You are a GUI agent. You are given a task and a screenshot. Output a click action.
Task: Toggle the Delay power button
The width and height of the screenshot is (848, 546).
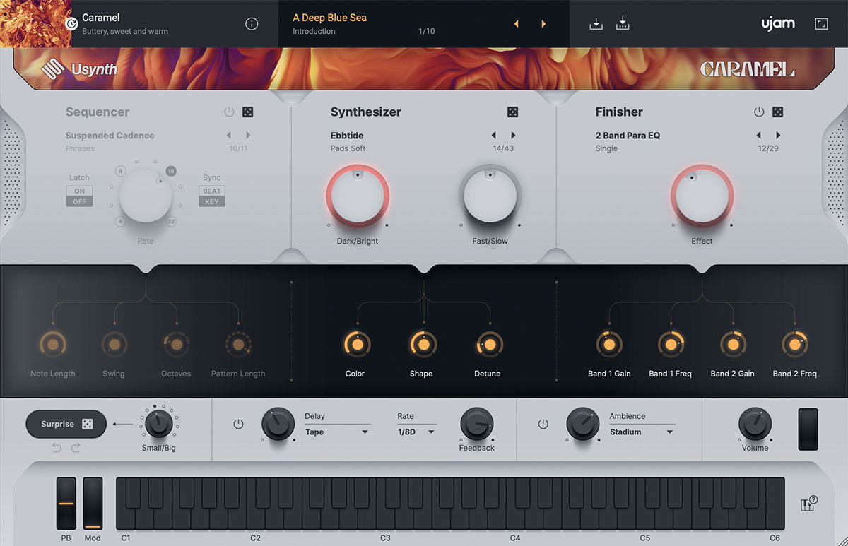point(238,425)
